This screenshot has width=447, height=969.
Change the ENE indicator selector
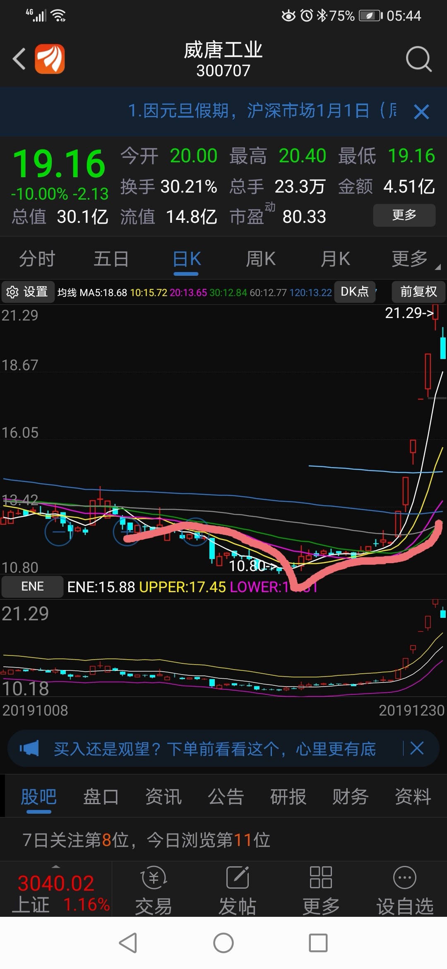coord(32,586)
